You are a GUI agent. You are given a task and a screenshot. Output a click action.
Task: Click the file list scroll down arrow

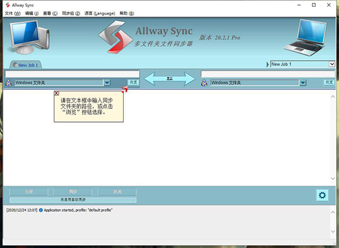point(333,179)
